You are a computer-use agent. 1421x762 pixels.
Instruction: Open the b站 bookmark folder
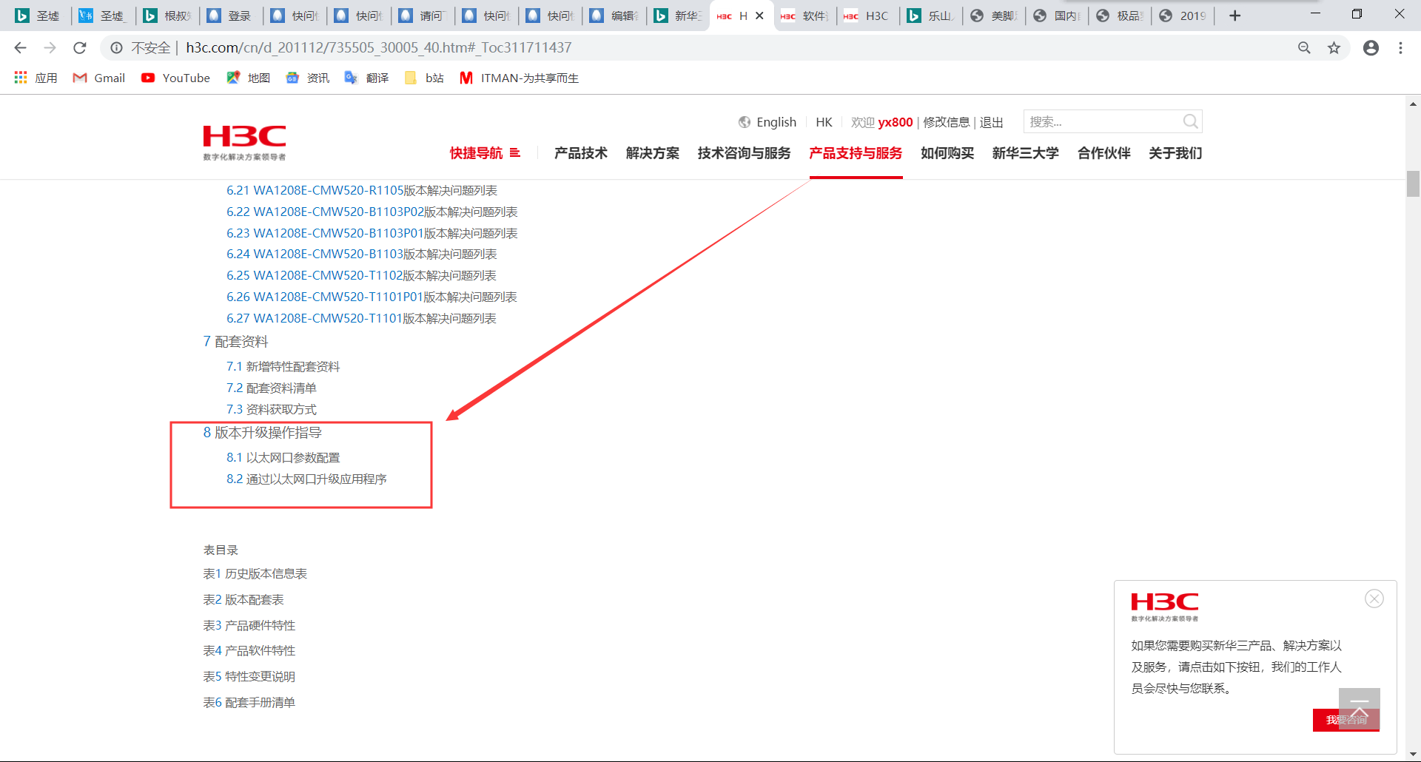tap(425, 78)
